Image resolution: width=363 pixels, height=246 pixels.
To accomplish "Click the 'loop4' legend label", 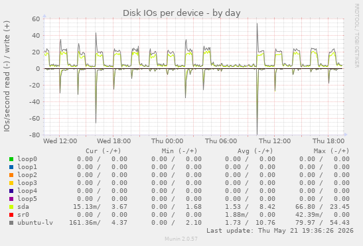I will 27,191.
